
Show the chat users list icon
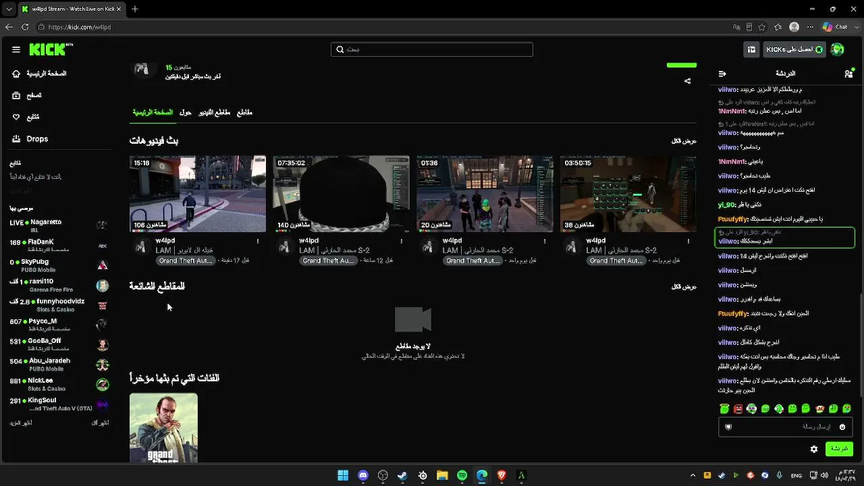(x=848, y=74)
